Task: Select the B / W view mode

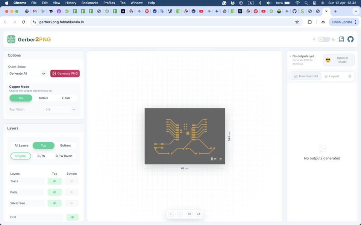Action: [41, 156]
